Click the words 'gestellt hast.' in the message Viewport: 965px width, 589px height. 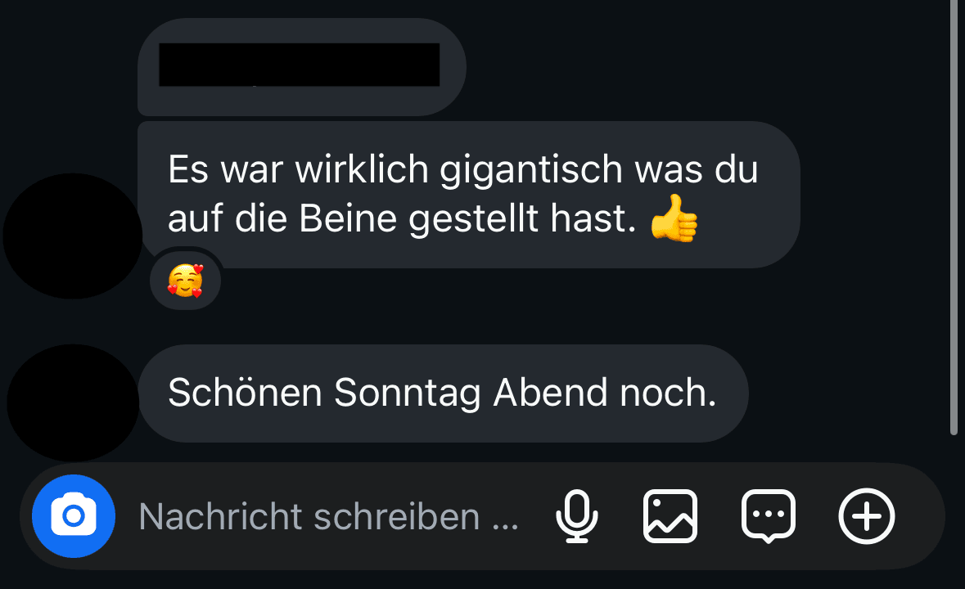pos(522,219)
